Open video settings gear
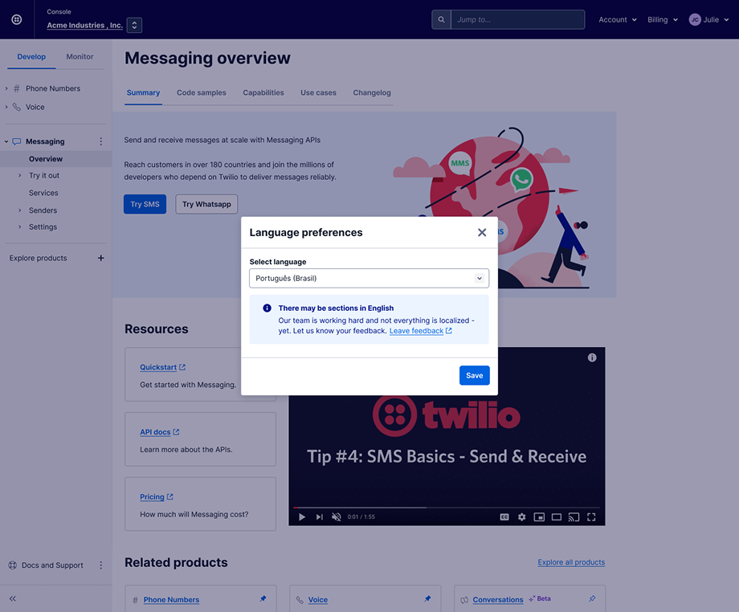The image size is (739, 612). click(x=522, y=517)
